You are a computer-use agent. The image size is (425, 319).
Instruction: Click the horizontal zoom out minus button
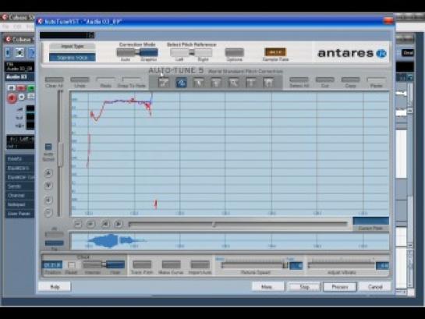pos(78,224)
